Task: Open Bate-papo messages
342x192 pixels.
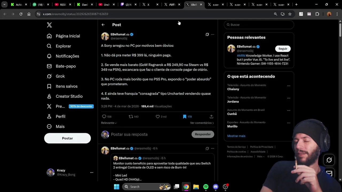Action: click(x=61, y=66)
